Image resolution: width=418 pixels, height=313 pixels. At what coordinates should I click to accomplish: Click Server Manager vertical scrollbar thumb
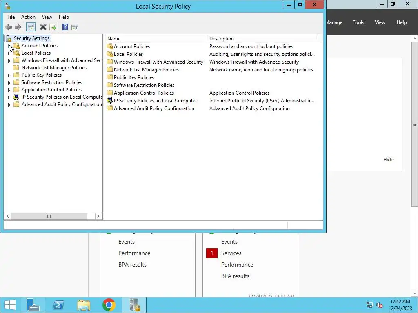(x=415, y=124)
